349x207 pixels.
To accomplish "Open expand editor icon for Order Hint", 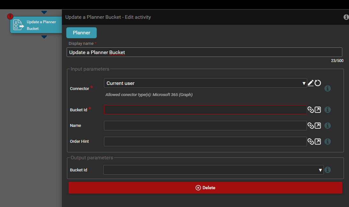I will point(318,141).
